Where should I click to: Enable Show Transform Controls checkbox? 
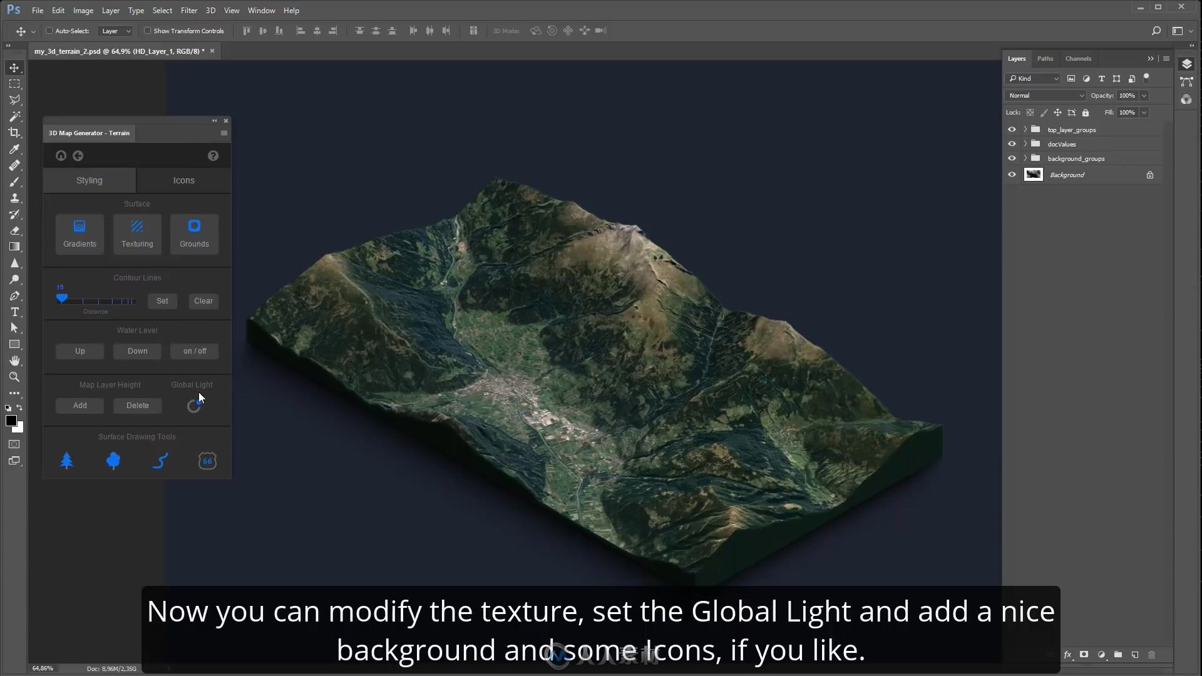tap(148, 31)
